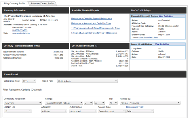Click the NAIC # 68241 text
Image resolution: width=188 pixels, height=118 pixels.
[x=28, y=20]
